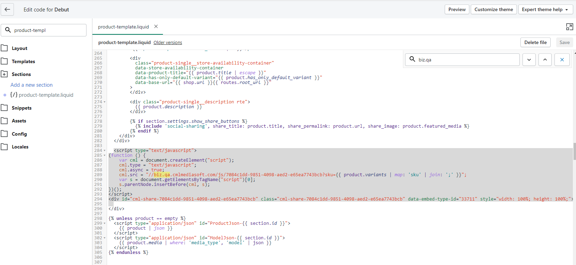Click line number 296 in gutter

coord(98,209)
